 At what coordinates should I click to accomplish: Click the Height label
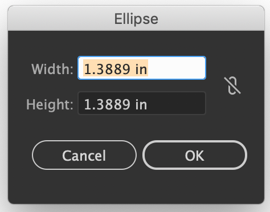50,104
